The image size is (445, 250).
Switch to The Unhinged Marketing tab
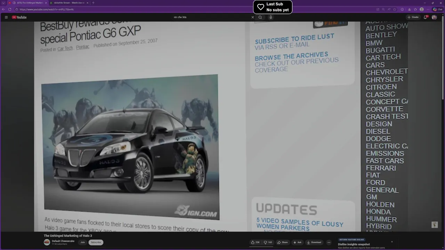pyautogui.click(x=27, y=3)
